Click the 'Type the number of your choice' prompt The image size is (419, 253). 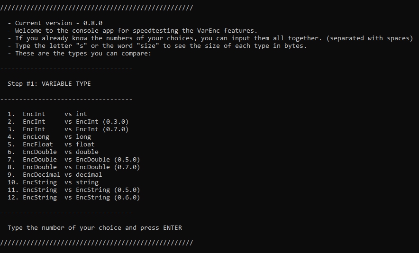[x=95, y=228]
